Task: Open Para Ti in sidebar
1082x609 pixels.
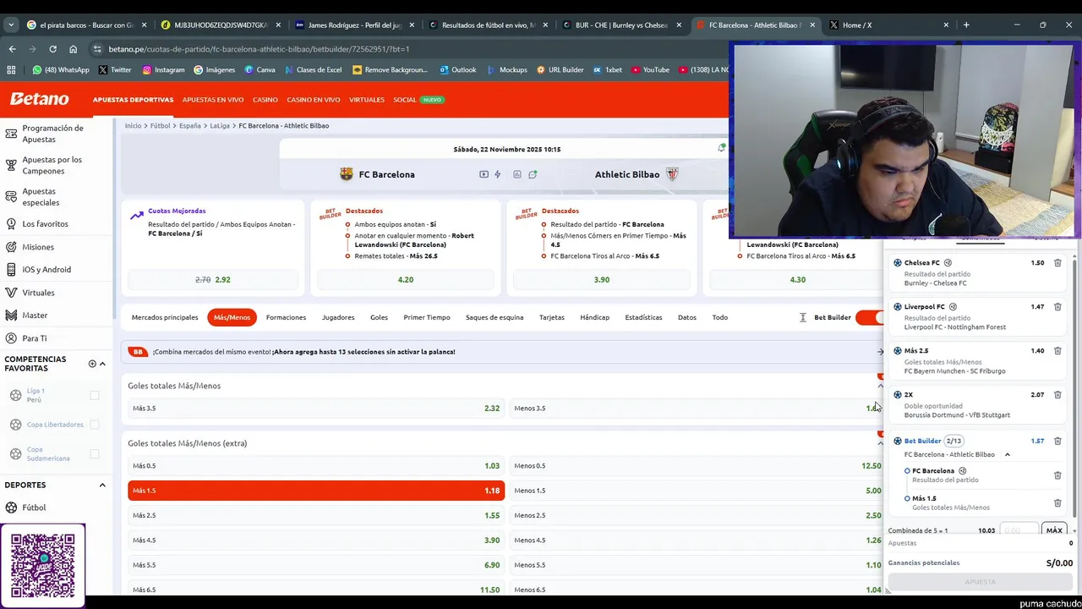Action: coord(35,338)
